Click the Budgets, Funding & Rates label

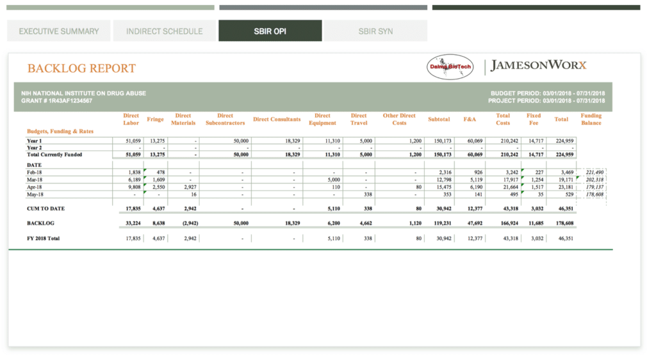pos(60,131)
